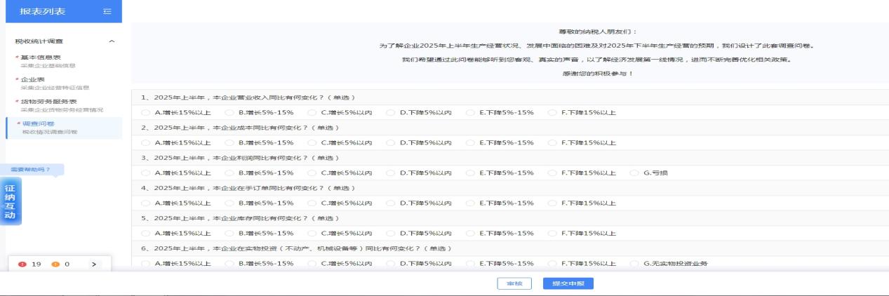Select D.下降5%以内 for question 6 实物投资
The height and width of the screenshot is (296, 889).
(390, 263)
